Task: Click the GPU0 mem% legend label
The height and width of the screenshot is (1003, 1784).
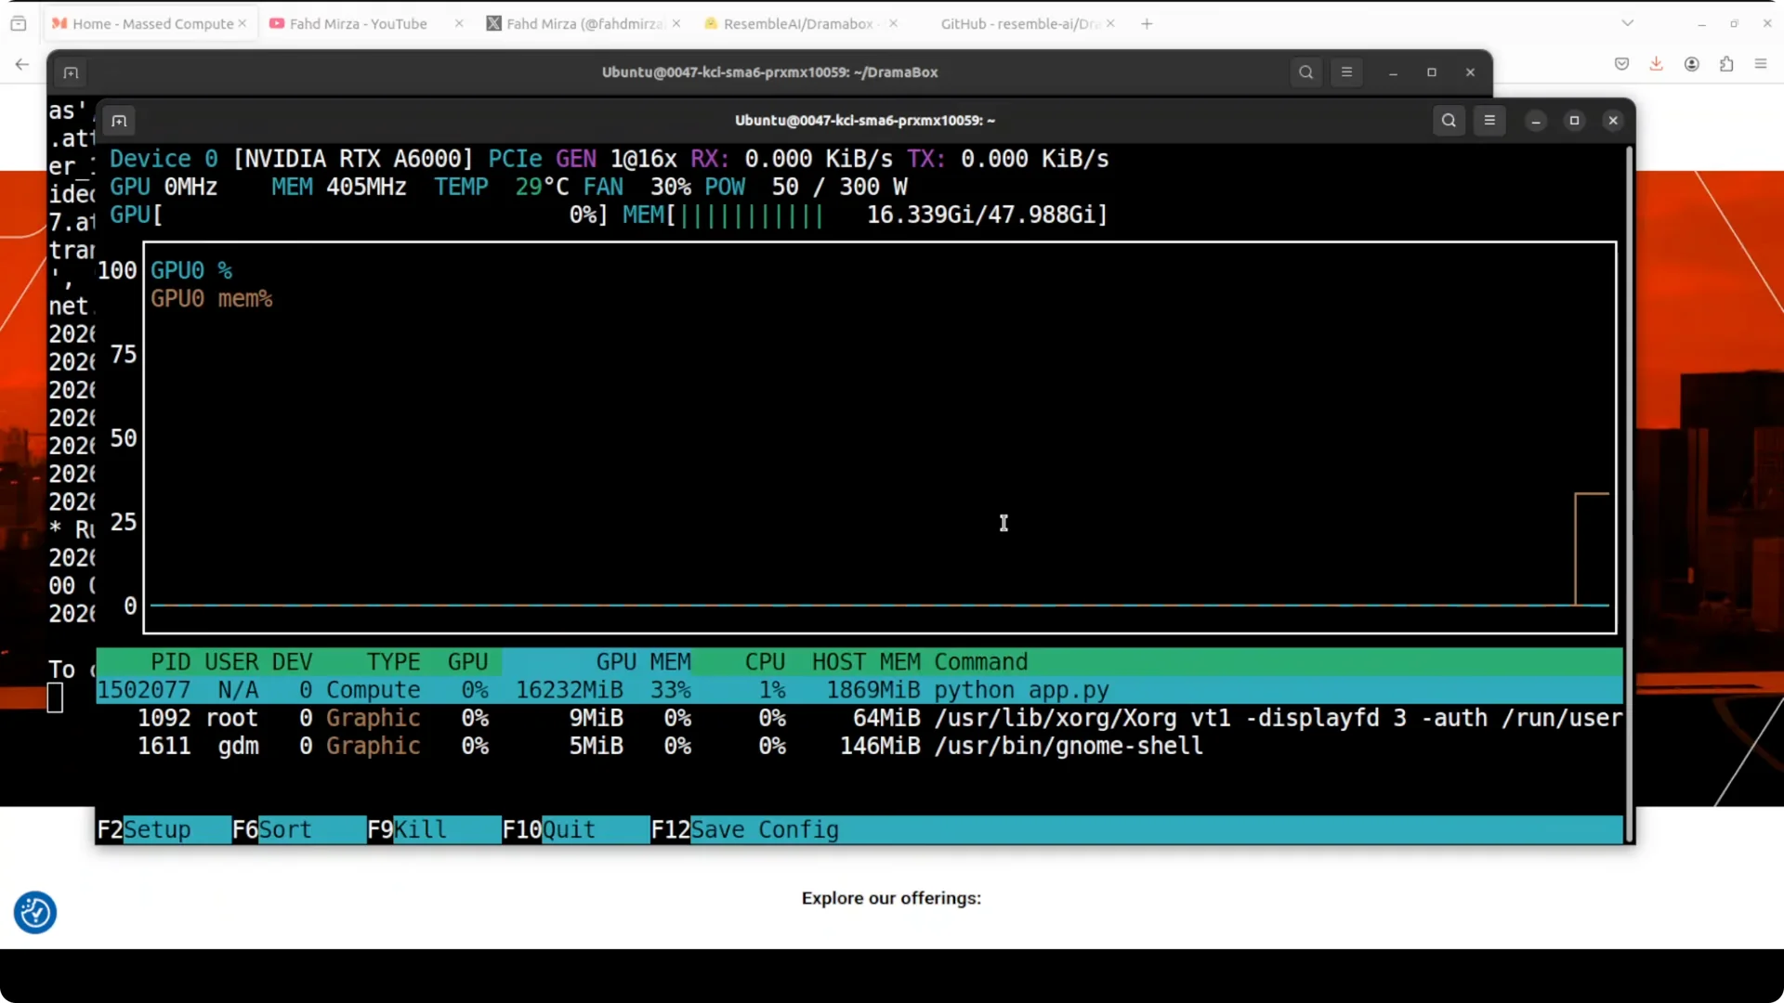Action: 212,298
